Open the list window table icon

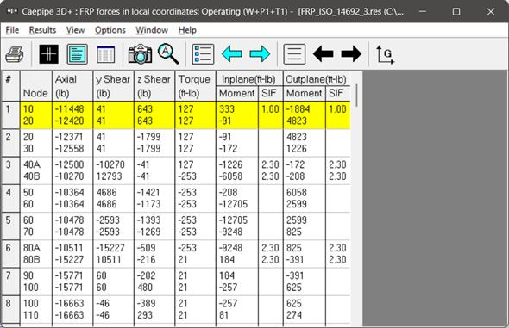click(x=106, y=54)
